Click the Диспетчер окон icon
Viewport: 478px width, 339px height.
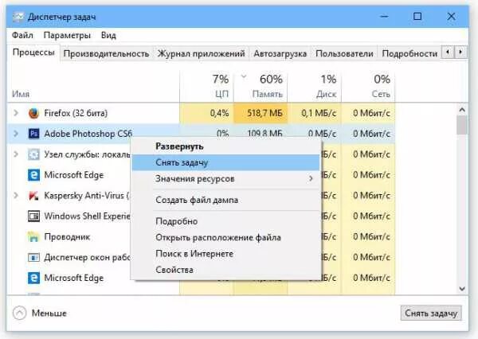(33, 258)
